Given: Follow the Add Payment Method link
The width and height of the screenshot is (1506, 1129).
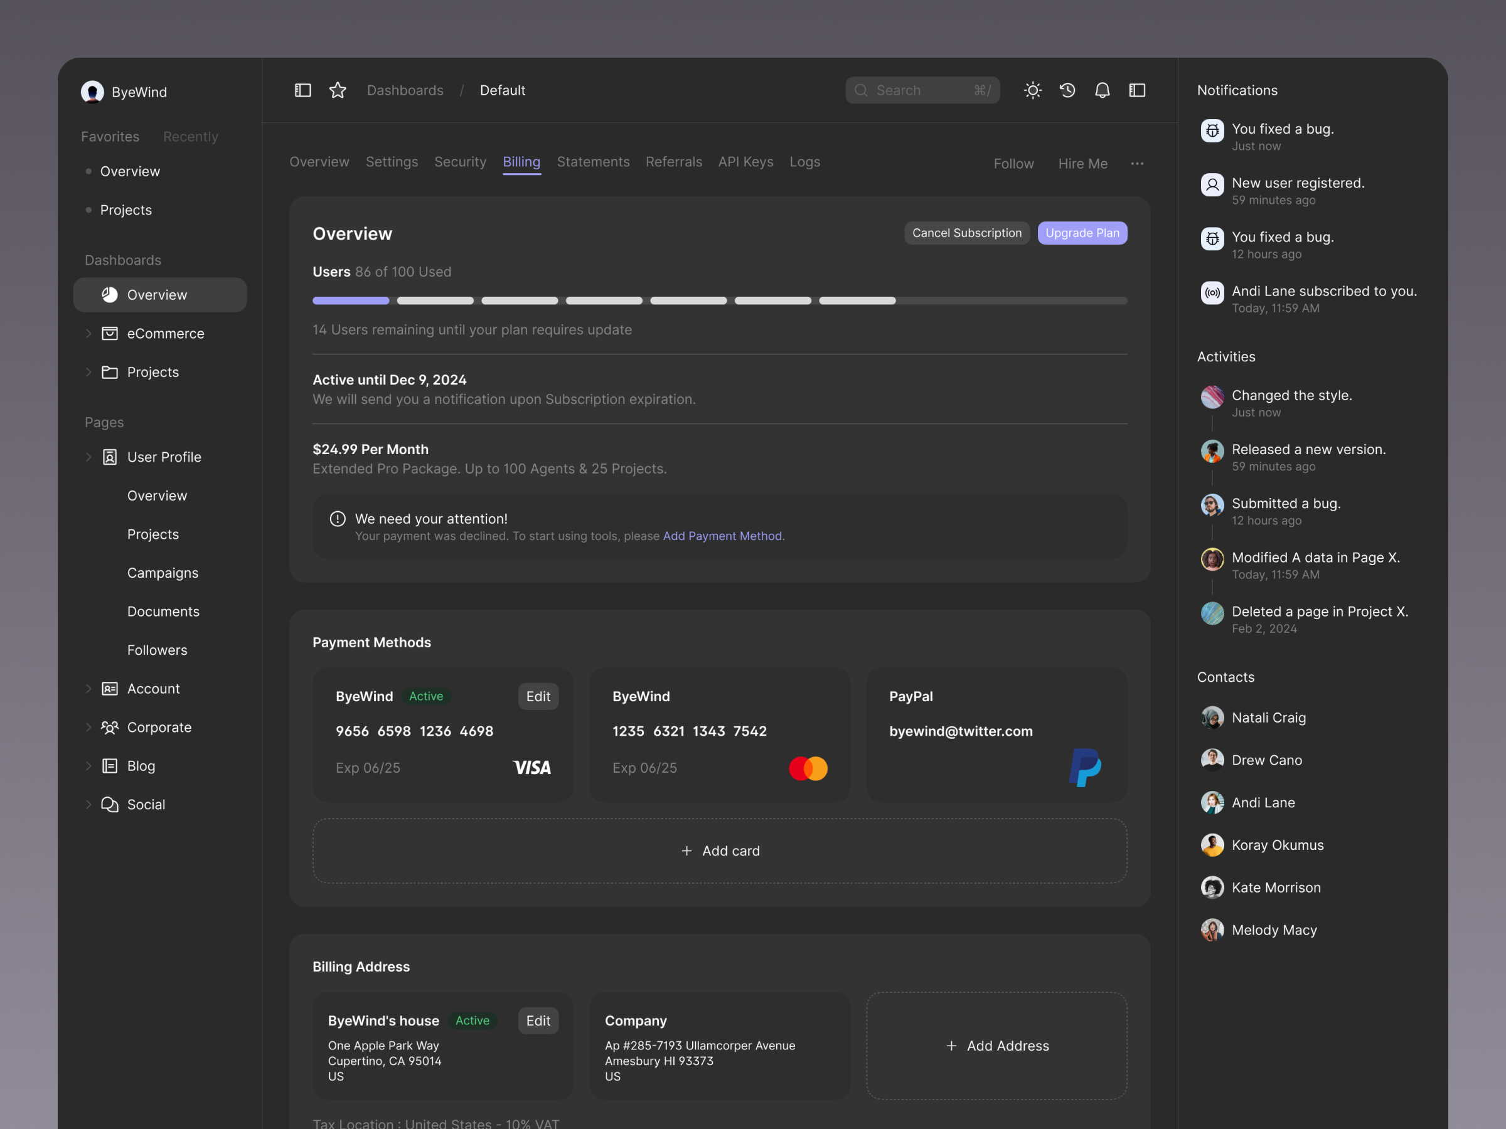Looking at the screenshot, I should [722, 536].
